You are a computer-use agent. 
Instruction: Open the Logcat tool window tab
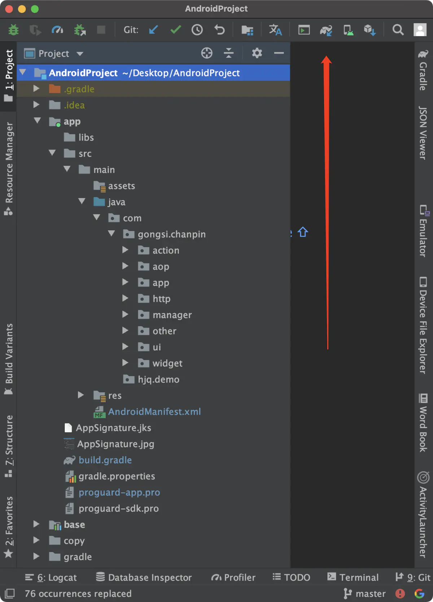(51, 577)
